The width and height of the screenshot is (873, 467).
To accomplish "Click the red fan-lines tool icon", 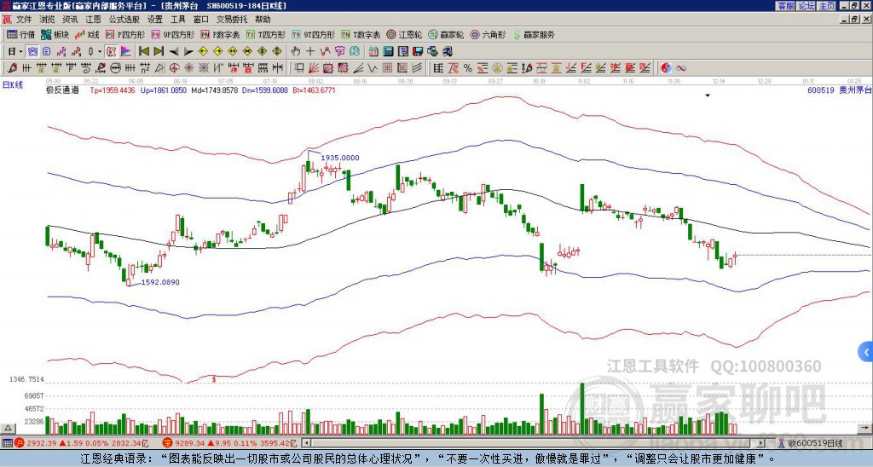I will pos(314,68).
